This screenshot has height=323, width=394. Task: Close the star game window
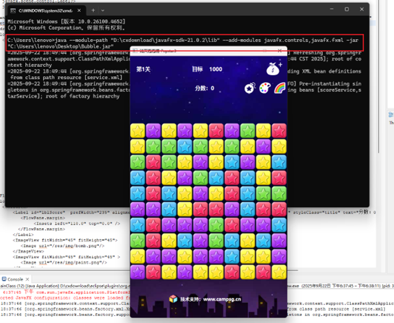point(280,50)
